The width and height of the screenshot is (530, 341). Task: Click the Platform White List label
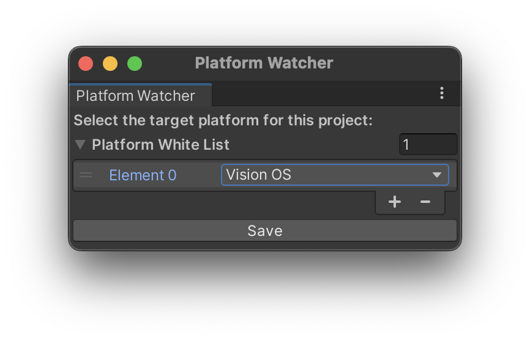(161, 145)
